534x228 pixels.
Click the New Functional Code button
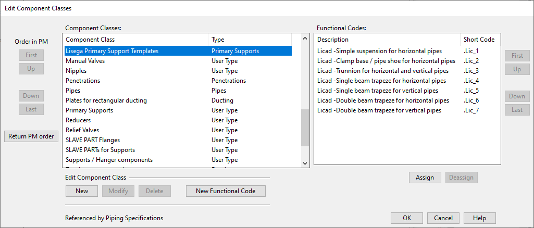coord(226,191)
